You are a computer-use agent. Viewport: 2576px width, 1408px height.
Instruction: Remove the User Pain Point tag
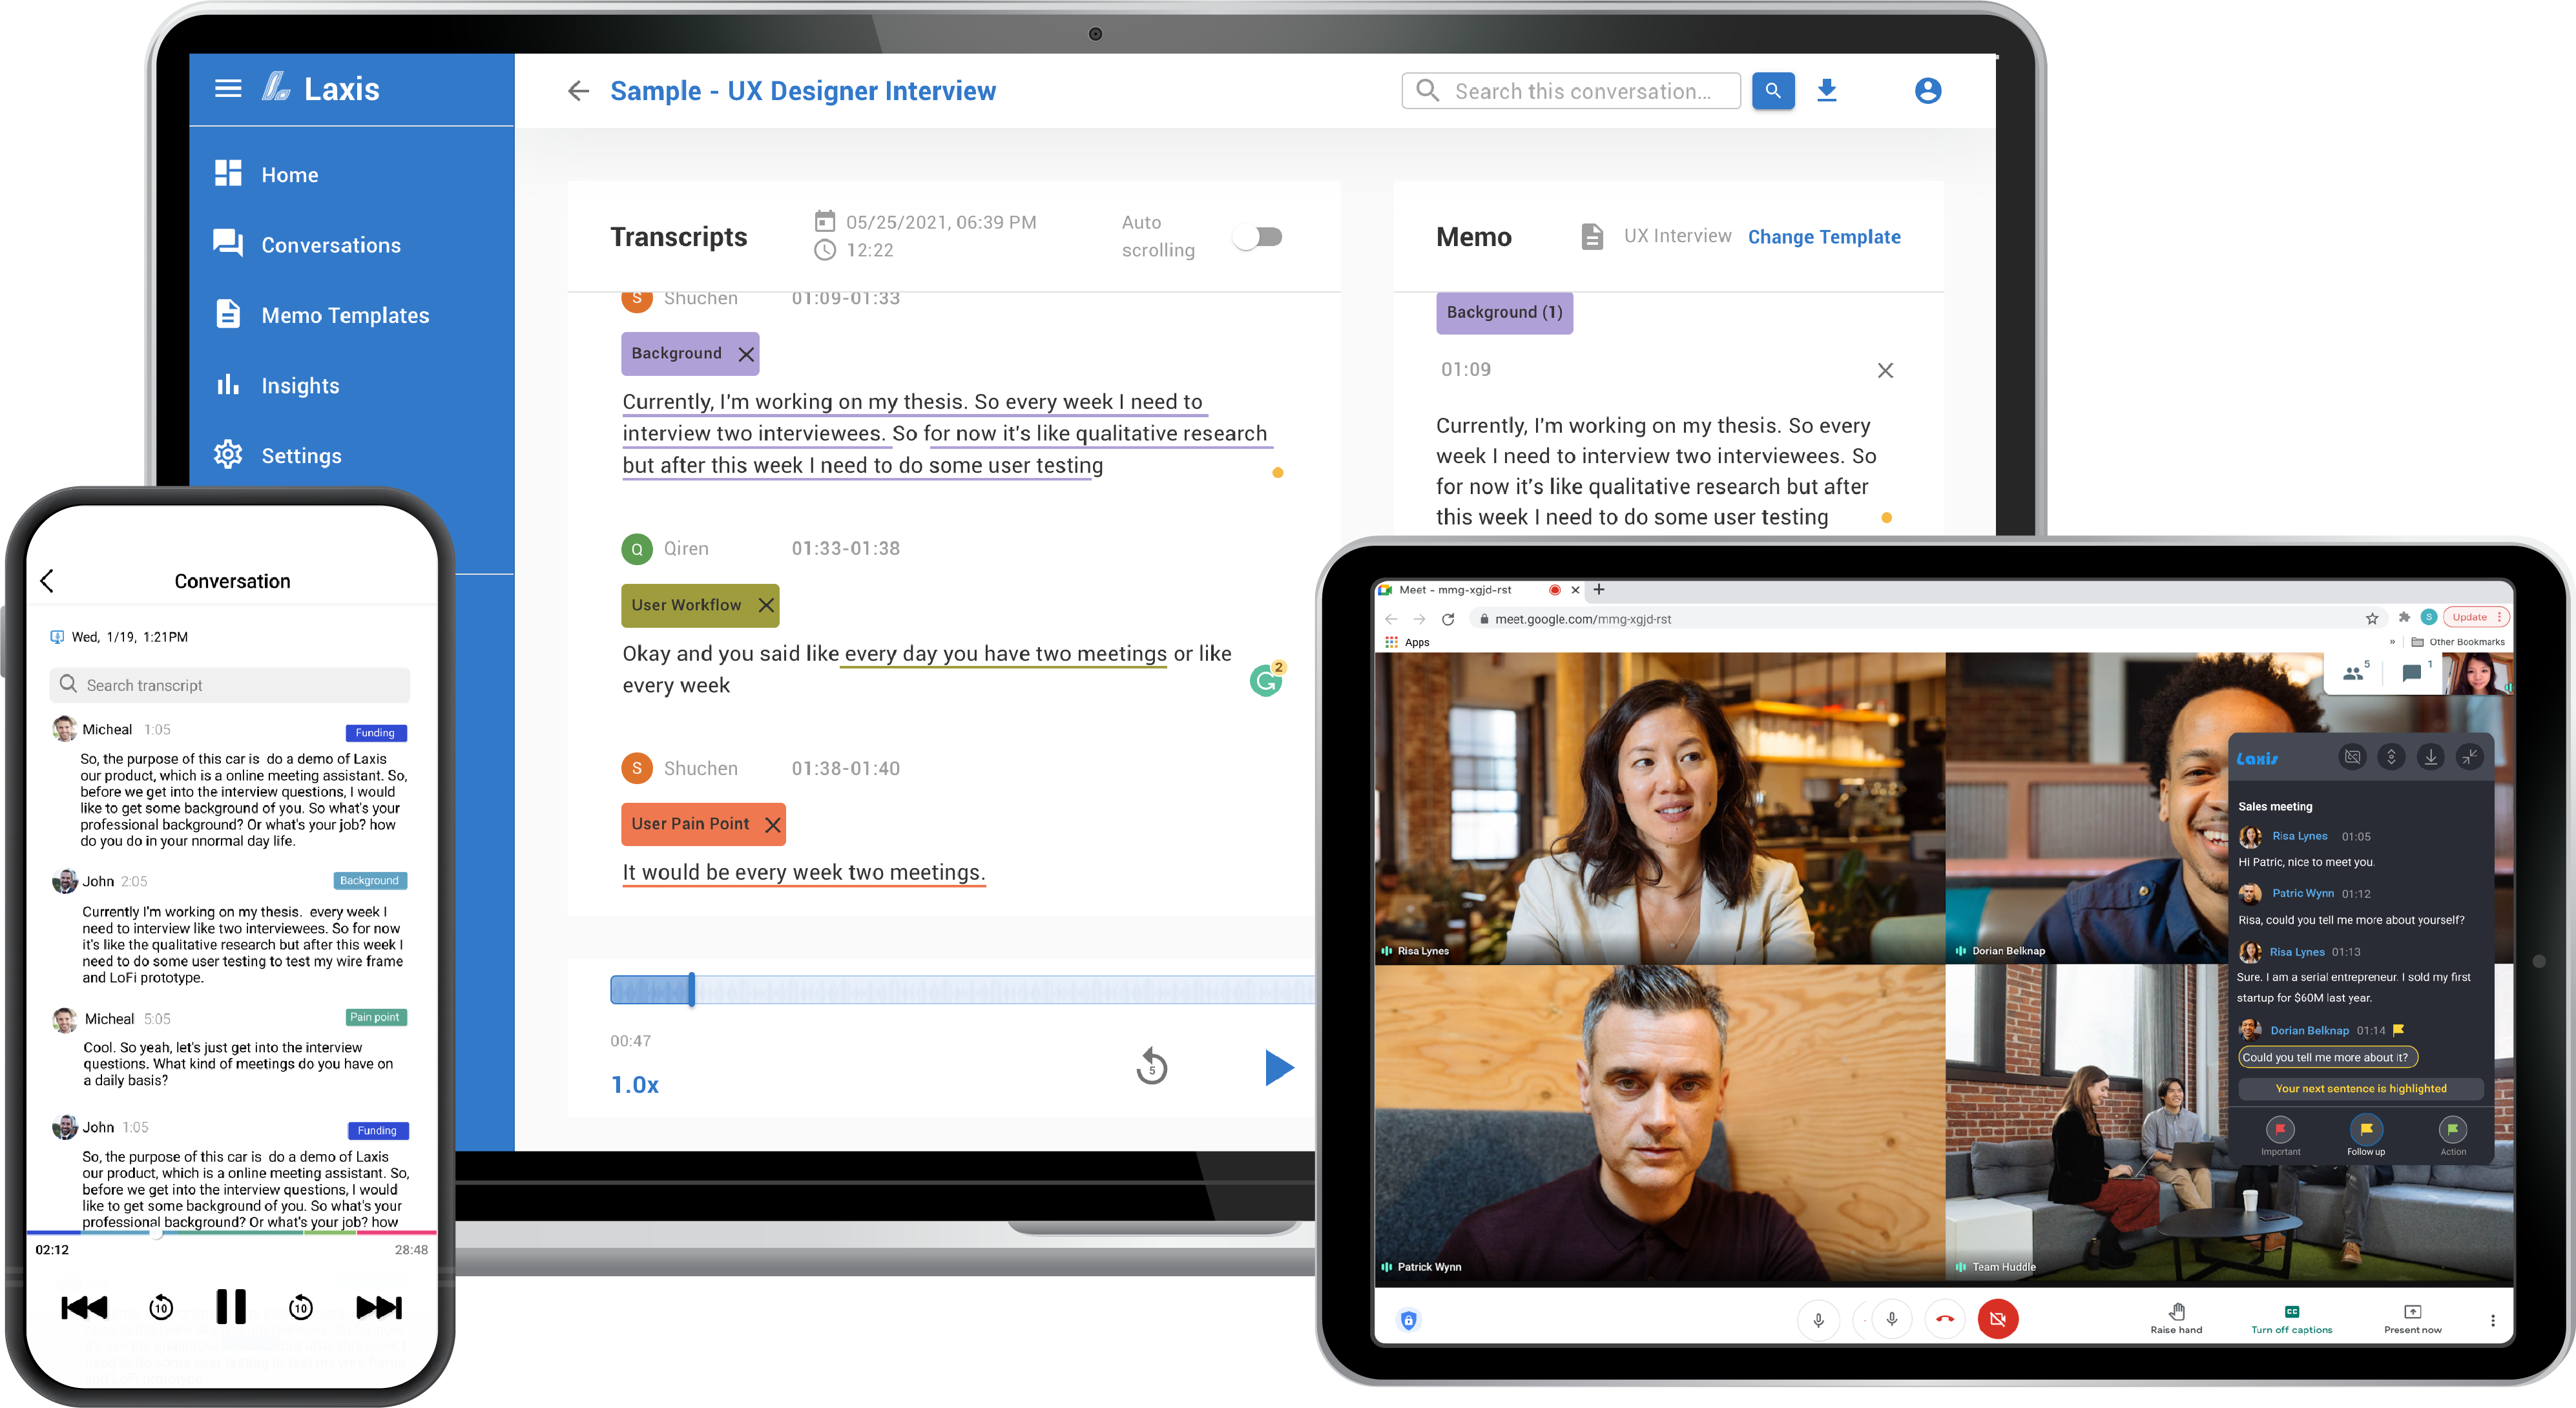point(772,825)
